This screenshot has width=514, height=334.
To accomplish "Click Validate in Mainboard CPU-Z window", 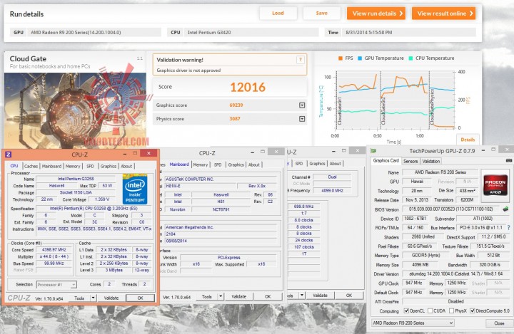I will [238, 297].
